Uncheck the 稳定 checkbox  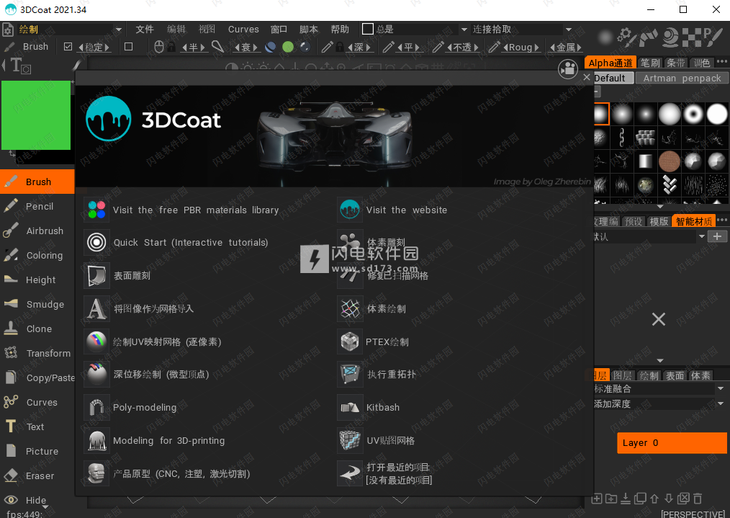[68, 47]
